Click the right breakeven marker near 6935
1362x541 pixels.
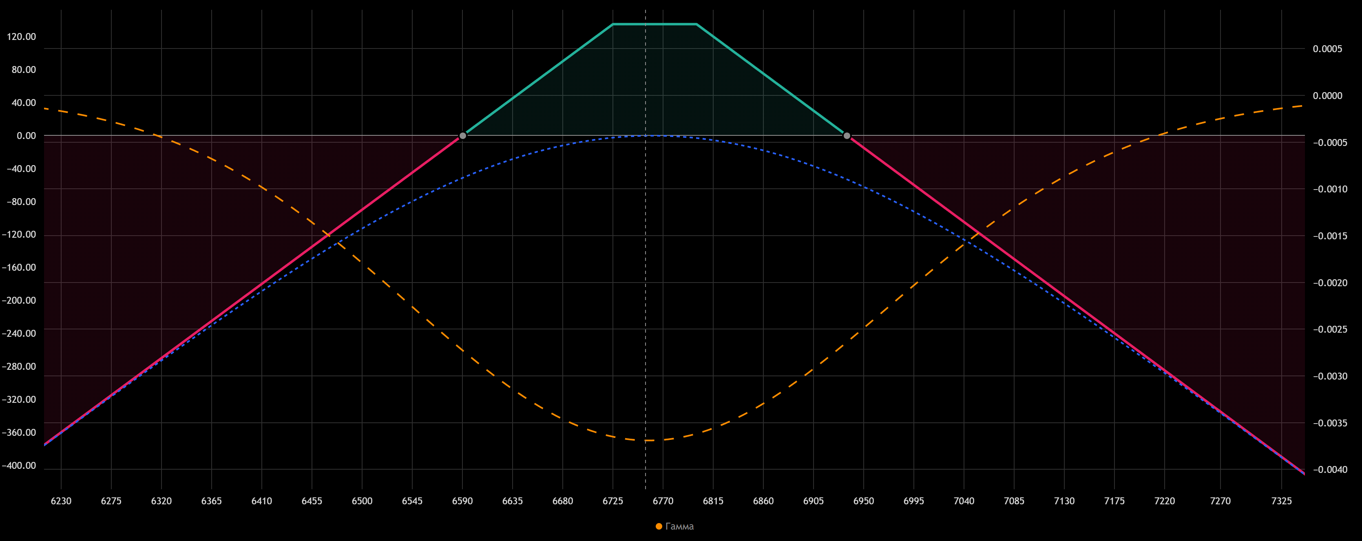847,136
